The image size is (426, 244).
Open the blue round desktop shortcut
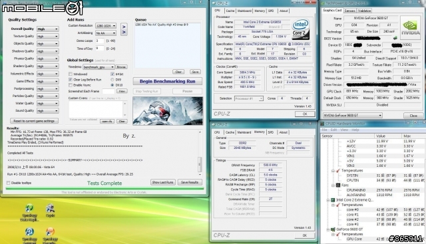tap(29, 232)
